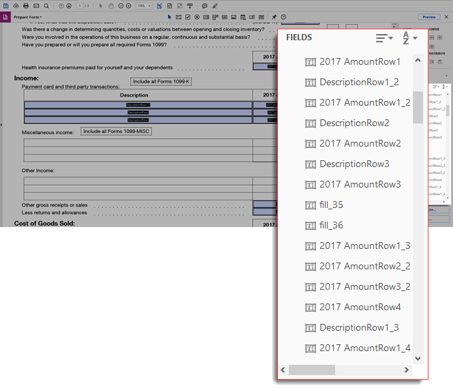Select the Hand pan tool
453x390 pixels.
tap(111, 5)
